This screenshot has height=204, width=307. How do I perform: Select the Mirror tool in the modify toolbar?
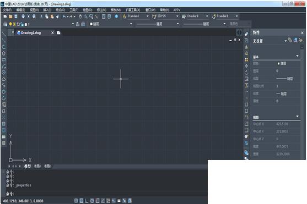tap(246, 47)
